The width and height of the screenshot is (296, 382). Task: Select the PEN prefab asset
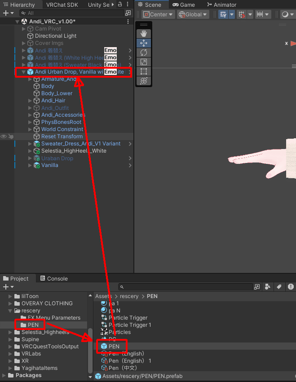[114, 347]
